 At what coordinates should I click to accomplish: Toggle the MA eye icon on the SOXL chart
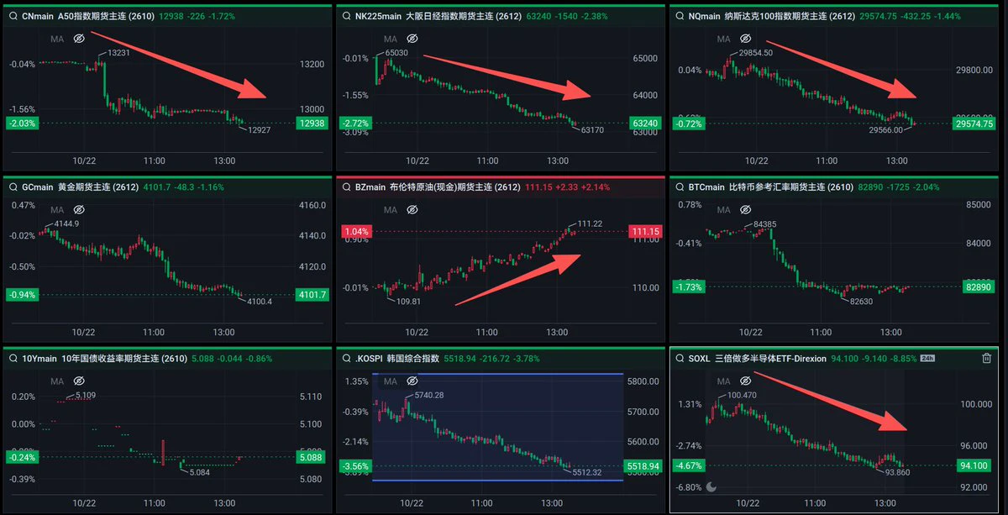pos(748,381)
